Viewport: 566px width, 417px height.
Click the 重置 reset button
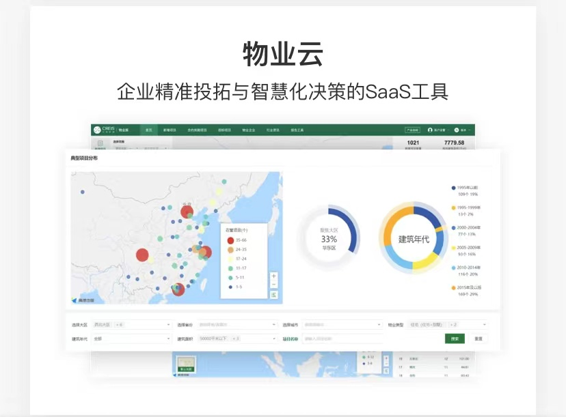pyautogui.click(x=479, y=339)
